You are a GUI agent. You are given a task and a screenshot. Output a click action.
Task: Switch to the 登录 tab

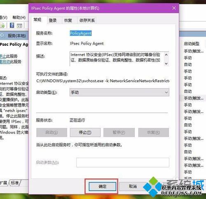point(53,21)
